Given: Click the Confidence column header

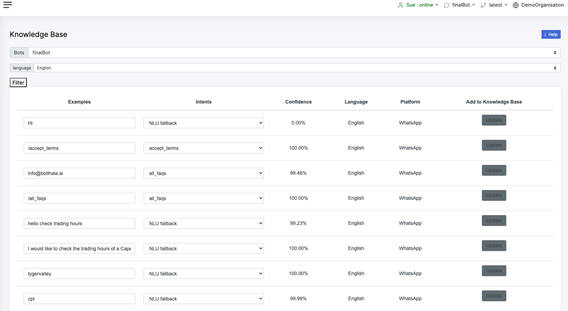Looking at the screenshot, I should 298,102.
